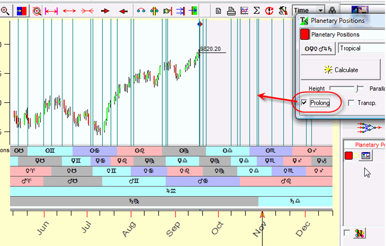Click the Jupiter in Aquarius band
Image resolution: width=386 pixels, height=246 pixels.
(x=171, y=191)
